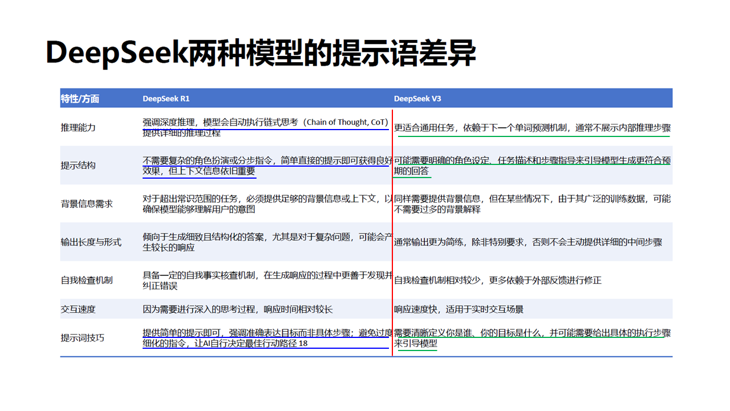Click the '自我检查机制' row label
Screen dimensions: 730x411
coord(87,280)
